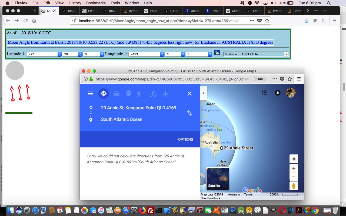Click Send feedback on the map

coord(211,198)
